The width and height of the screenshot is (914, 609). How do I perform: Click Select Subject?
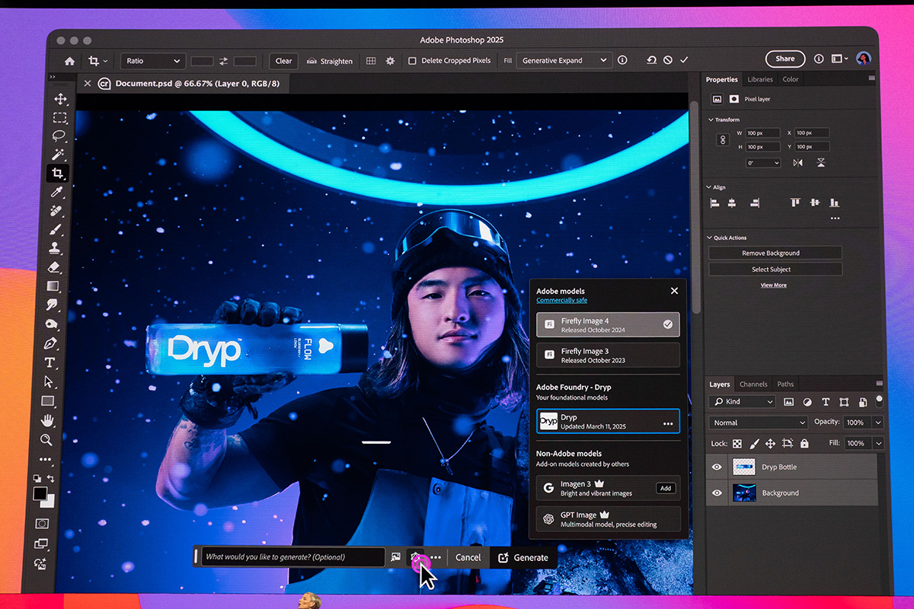(775, 269)
